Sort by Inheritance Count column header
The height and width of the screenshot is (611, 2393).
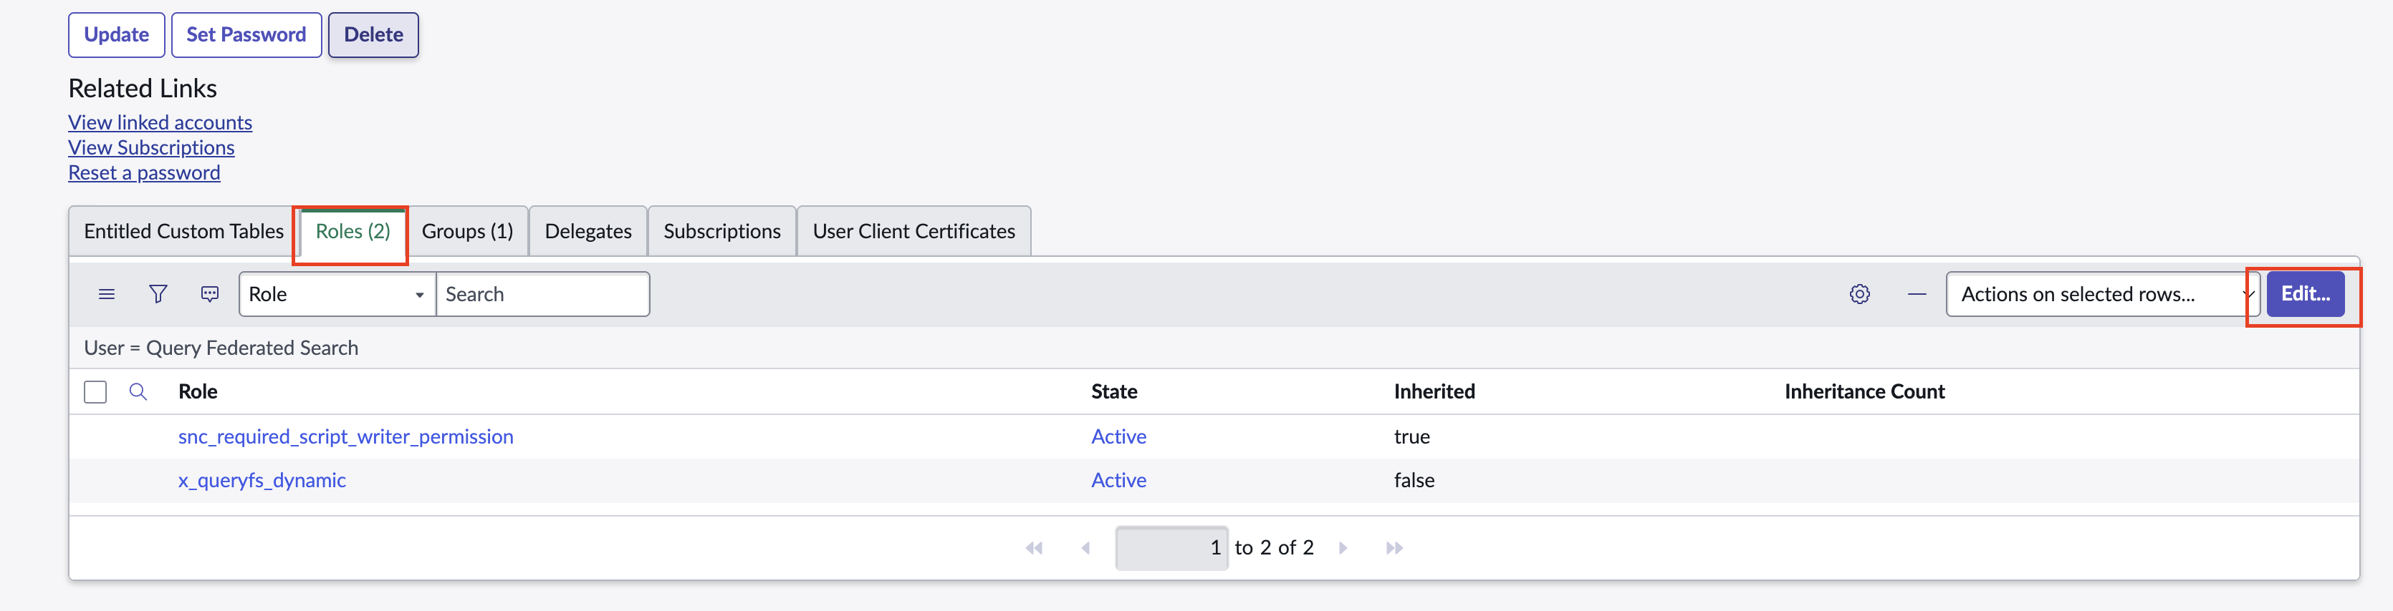tap(1864, 391)
